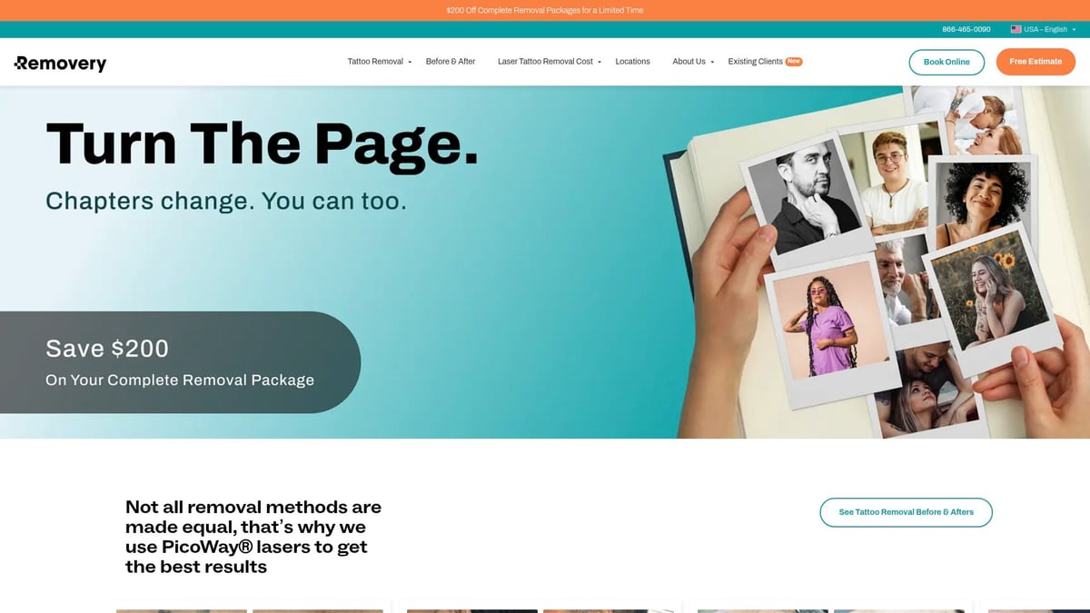
Task: Call the 866-465-0090 phone number link
Action: 966,29
